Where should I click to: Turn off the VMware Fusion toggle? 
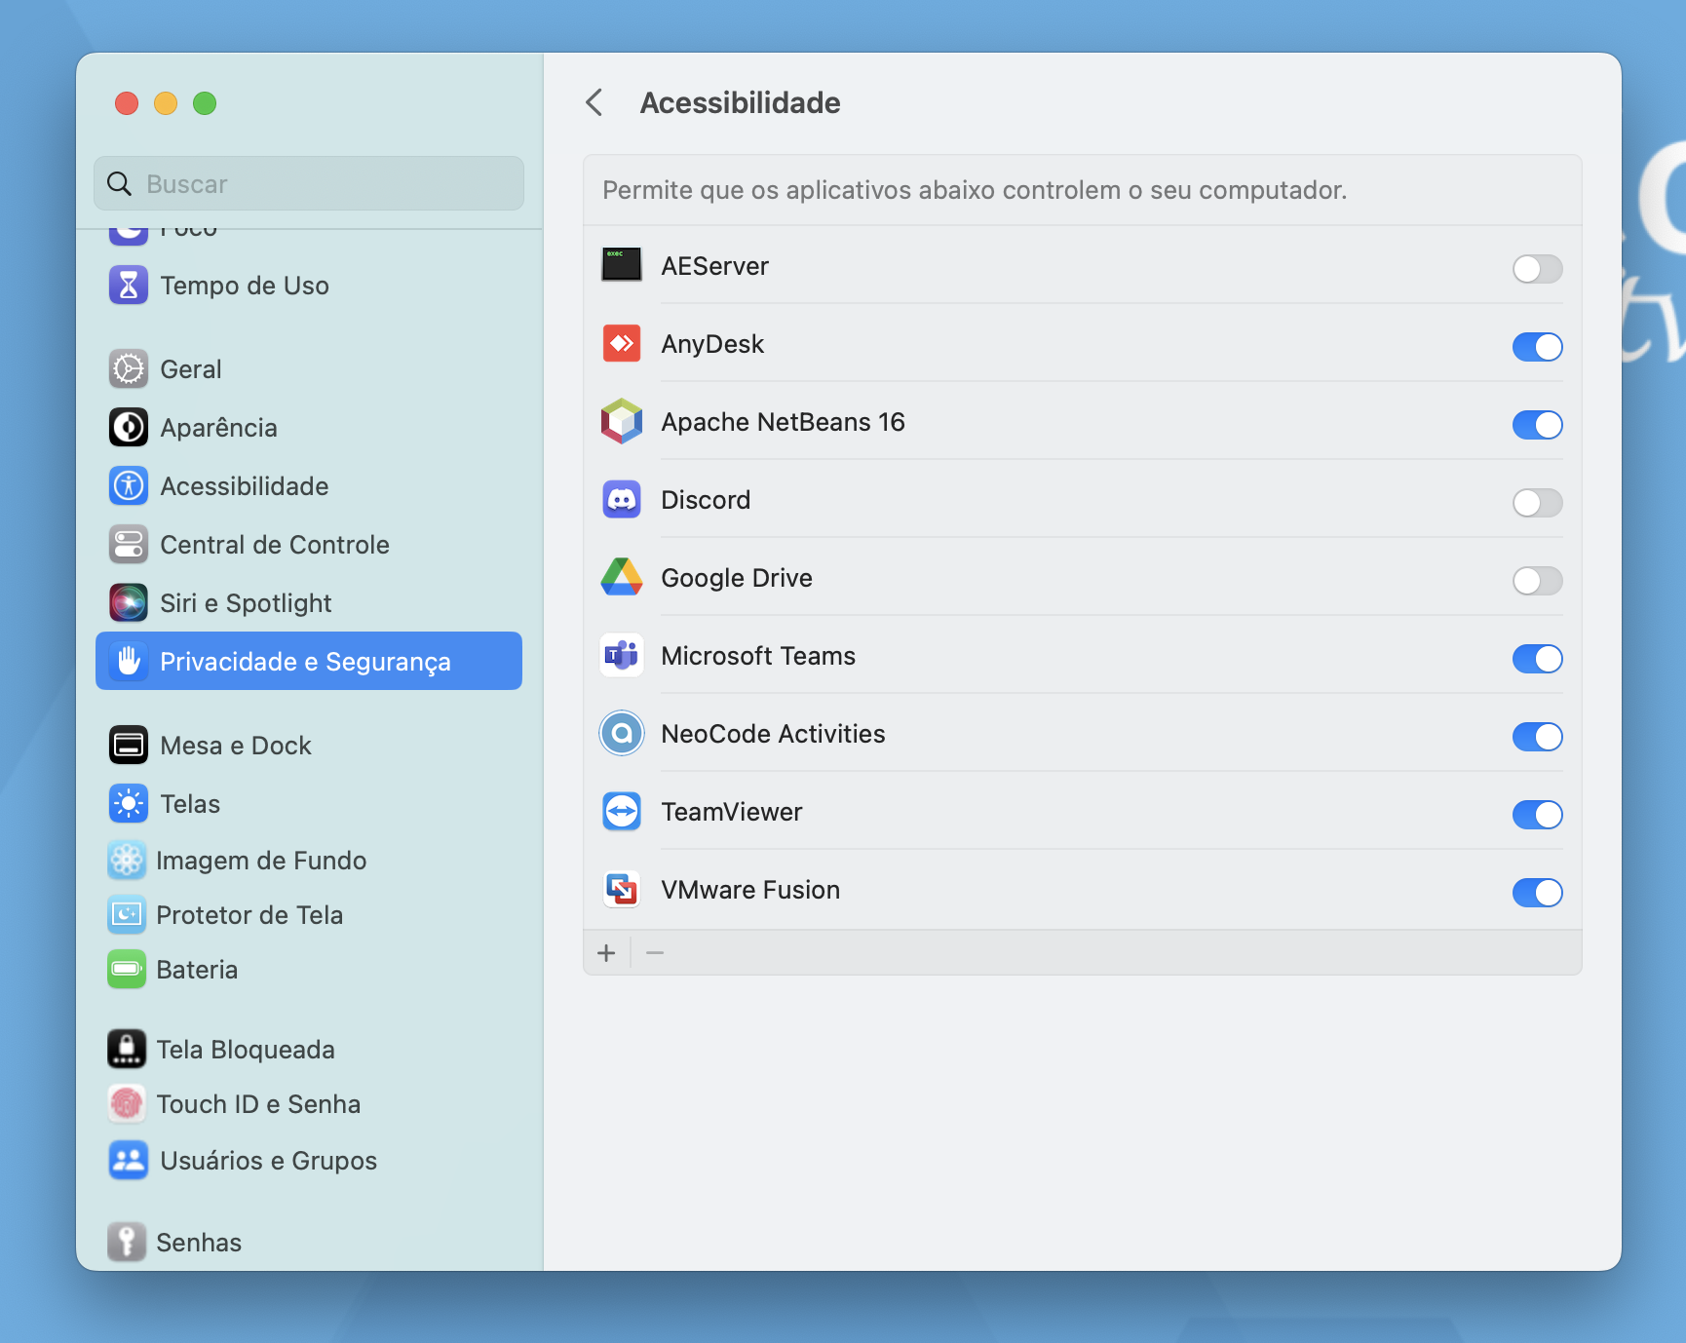1537,892
